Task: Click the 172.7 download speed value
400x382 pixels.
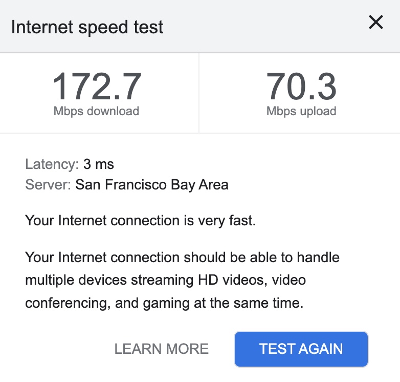Action: tap(97, 87)
